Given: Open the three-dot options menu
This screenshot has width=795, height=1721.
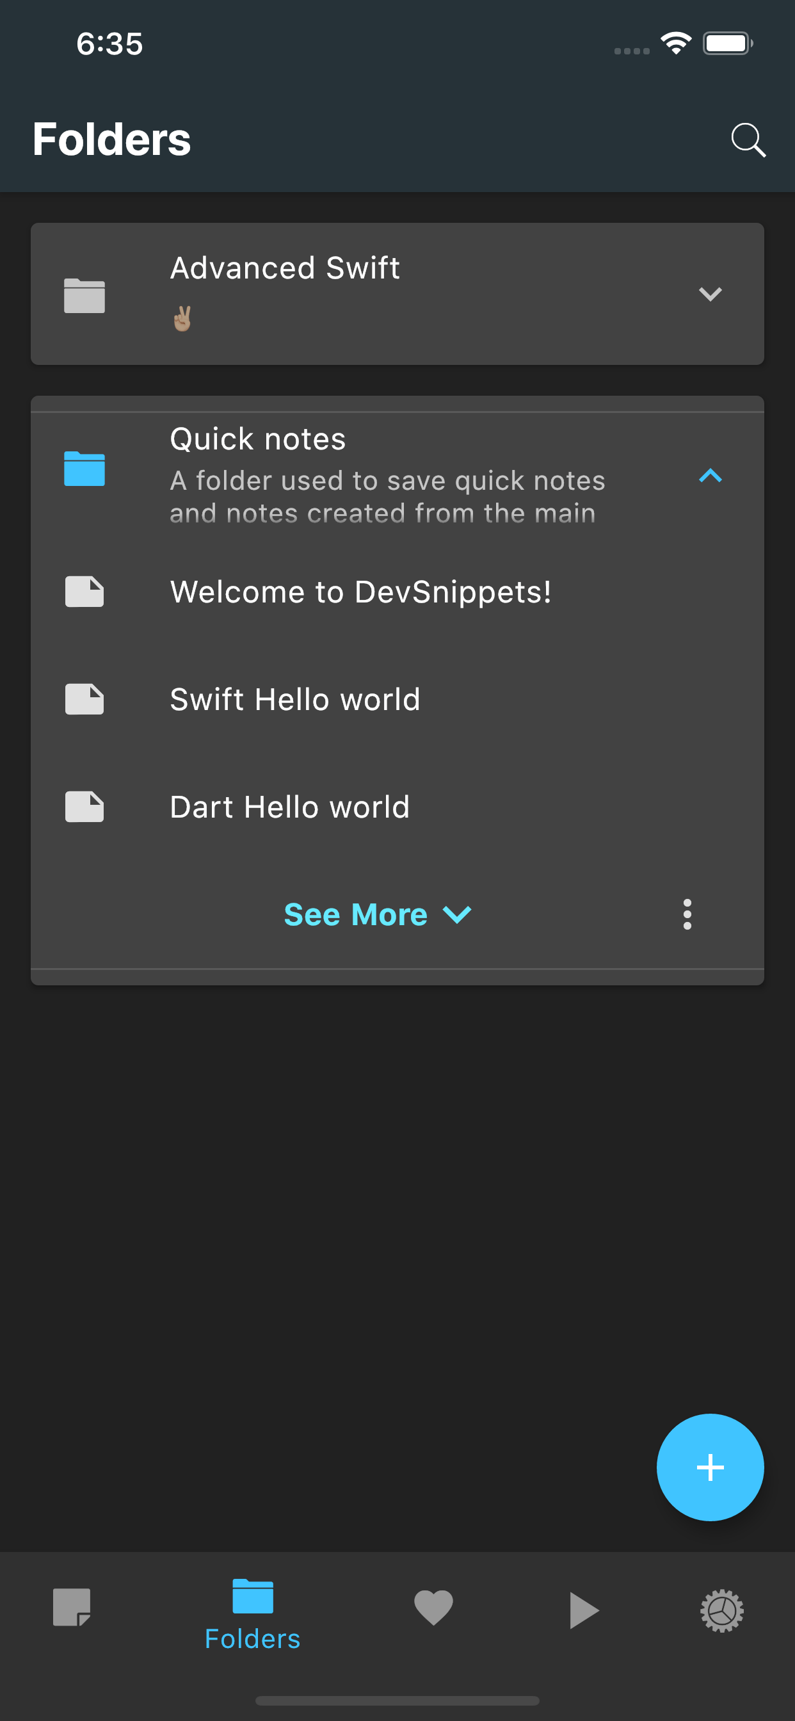Looking at the screenshot, I should coord(687,914).
